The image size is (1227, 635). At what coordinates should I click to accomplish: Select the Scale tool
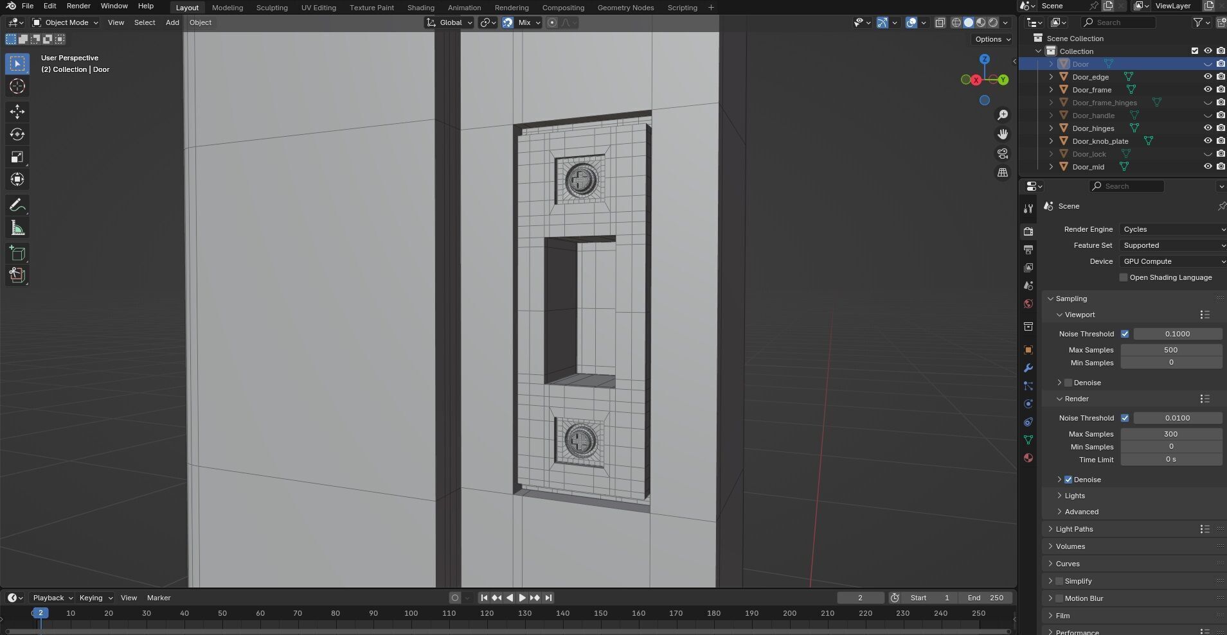17,157
